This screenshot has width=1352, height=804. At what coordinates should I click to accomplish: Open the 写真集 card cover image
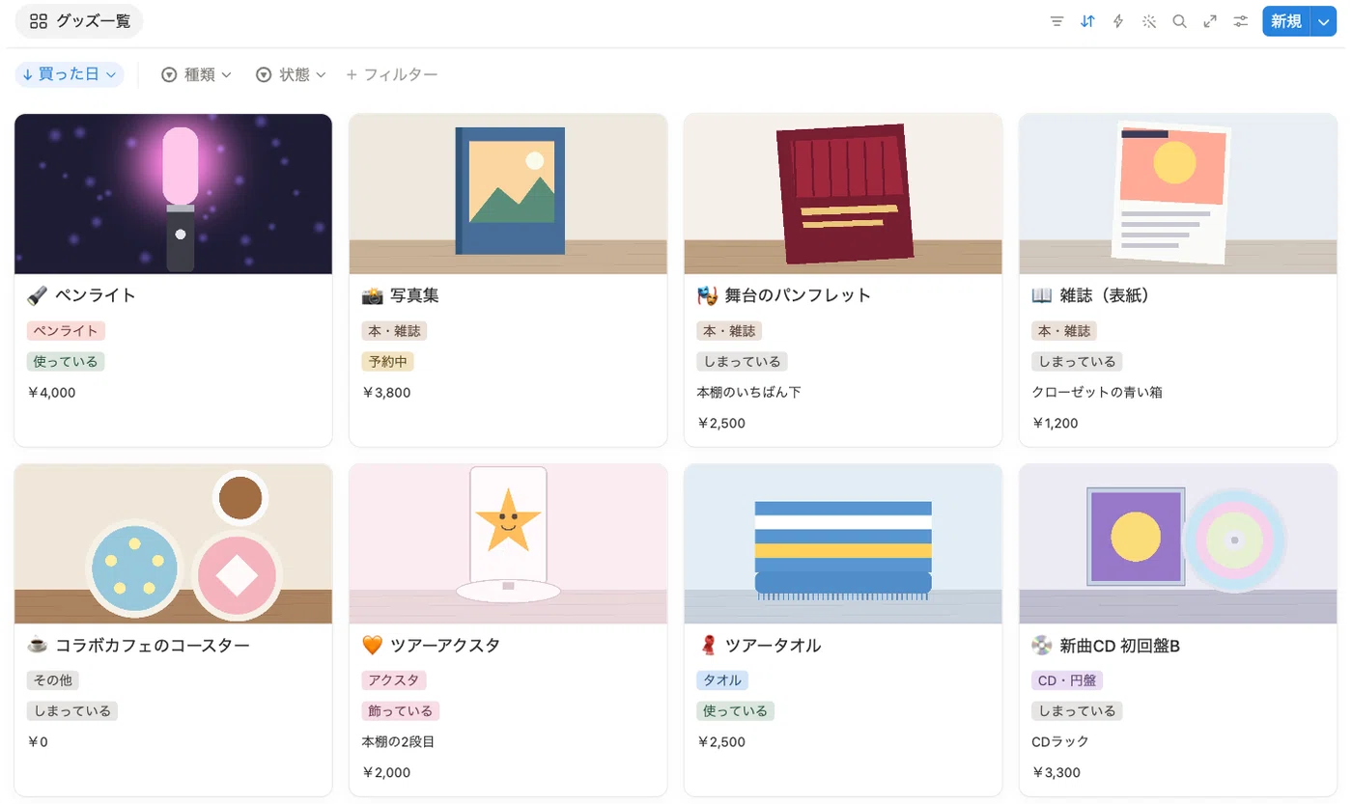(508, 194)
